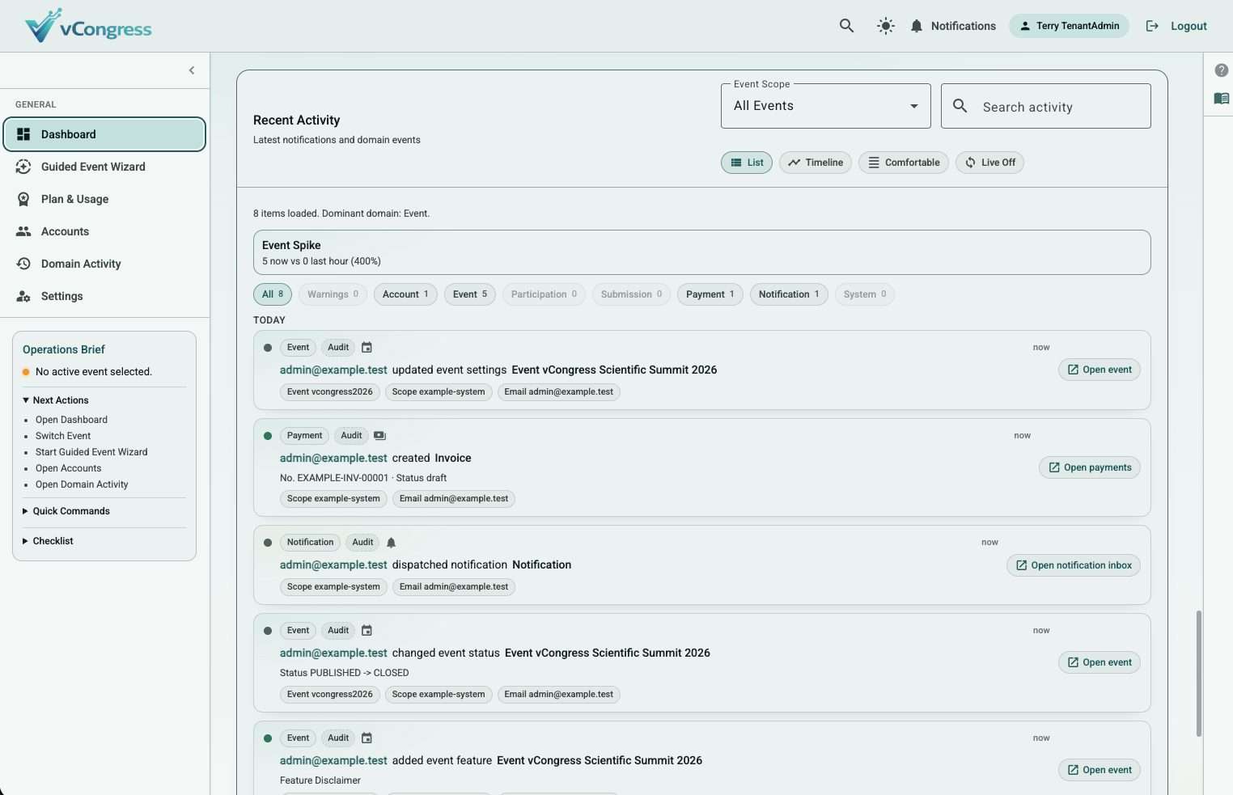Viewport: 1233px width, 795px height.
Task: Click Status PUBLISHED -> CLOSED text
Action: pos(345,673)
